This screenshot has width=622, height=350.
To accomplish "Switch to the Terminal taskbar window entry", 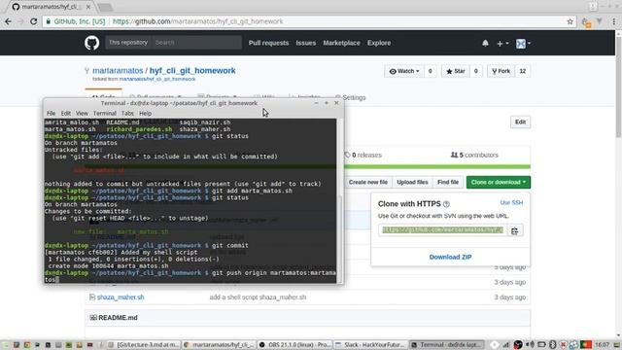I will (447, 344).
